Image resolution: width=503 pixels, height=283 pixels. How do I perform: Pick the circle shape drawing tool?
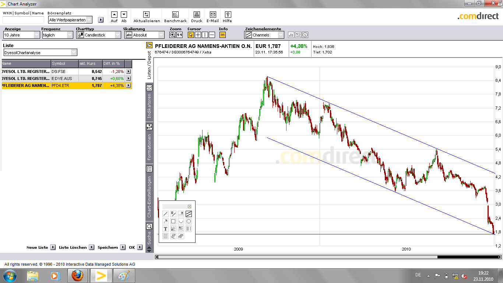click(189, 221)
